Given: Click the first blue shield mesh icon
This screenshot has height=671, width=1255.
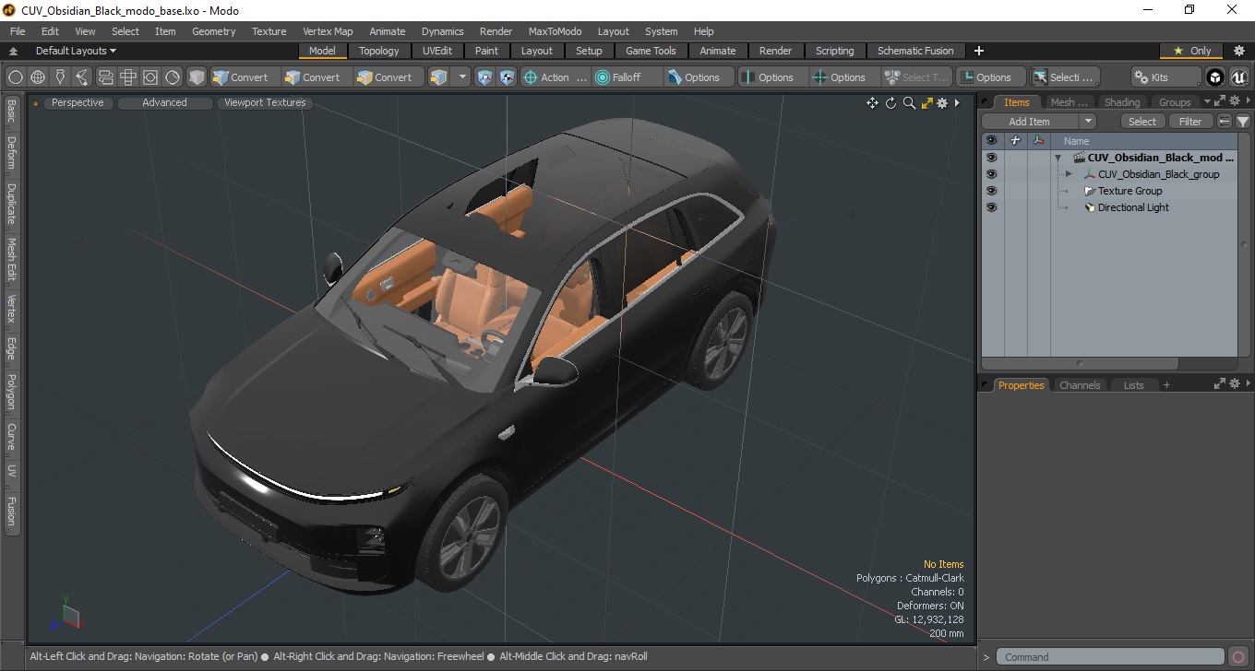Looking at the screenshot, I should tap(484, 77).
